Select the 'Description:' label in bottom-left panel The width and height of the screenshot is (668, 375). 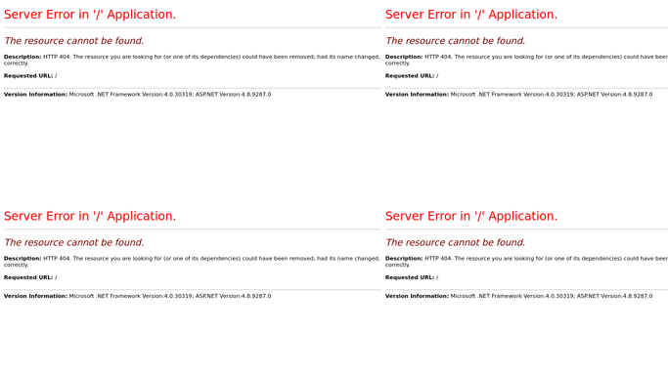coord(22,258)
